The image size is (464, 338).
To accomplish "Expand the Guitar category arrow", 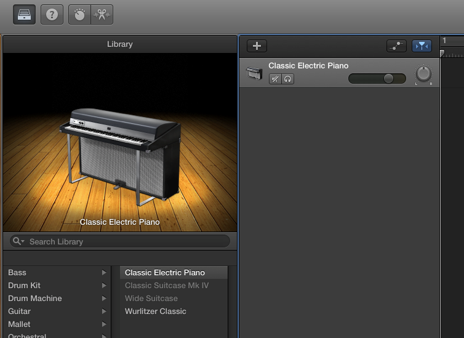I will pos(104,311).
